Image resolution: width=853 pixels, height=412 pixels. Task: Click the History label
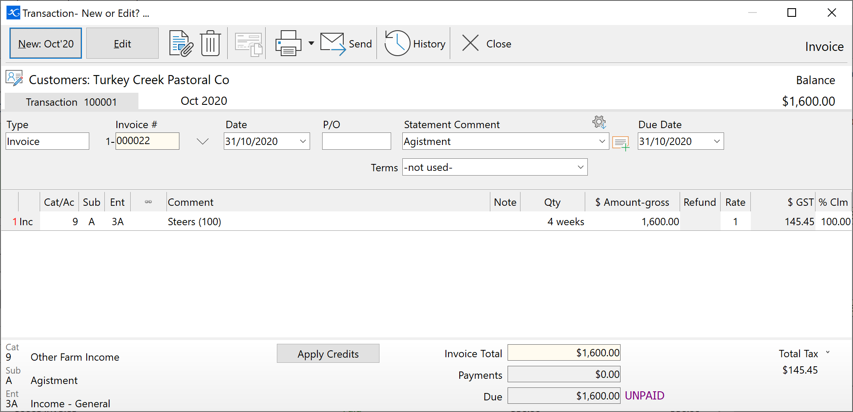pos(430,44)
